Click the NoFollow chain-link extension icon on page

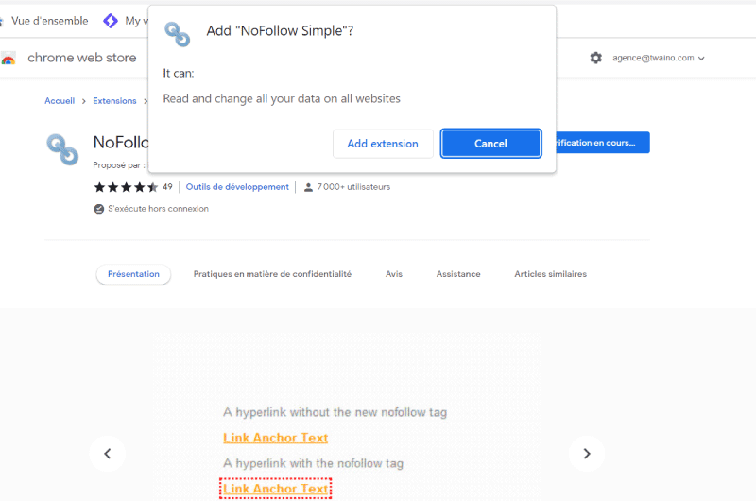pyautogui.click(x=62, y=149)
